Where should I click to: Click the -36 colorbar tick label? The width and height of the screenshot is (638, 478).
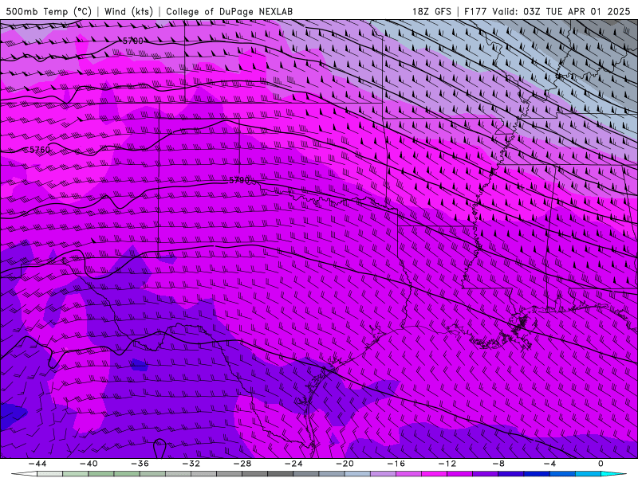(140, 464)
